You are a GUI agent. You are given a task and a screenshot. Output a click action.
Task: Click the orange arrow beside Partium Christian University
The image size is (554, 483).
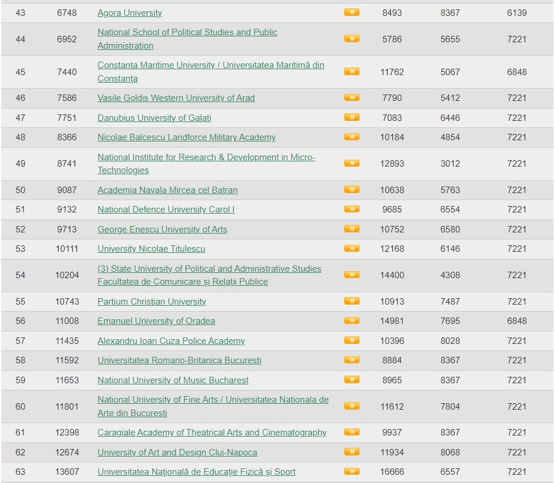coord(351,300)
